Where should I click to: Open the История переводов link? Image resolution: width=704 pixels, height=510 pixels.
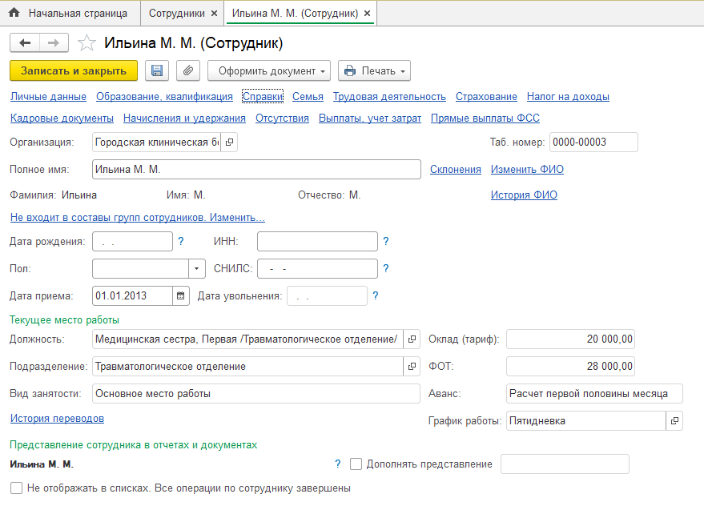point(57,419)
